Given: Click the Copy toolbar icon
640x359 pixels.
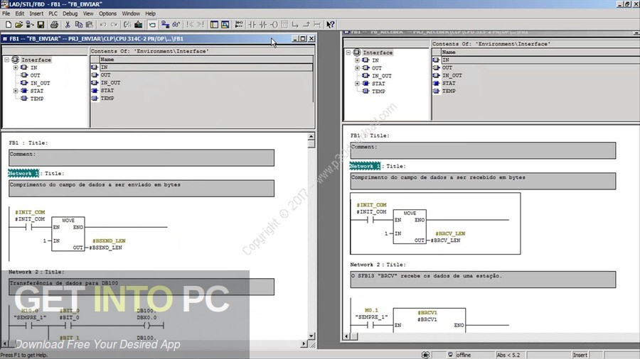Looking at the screenshot, I should click(x=79, y=25).
